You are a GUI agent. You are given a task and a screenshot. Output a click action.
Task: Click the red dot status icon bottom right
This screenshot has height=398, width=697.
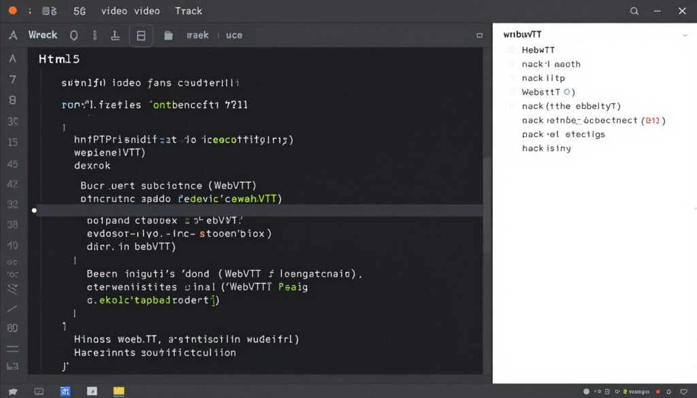click(659, 392)
